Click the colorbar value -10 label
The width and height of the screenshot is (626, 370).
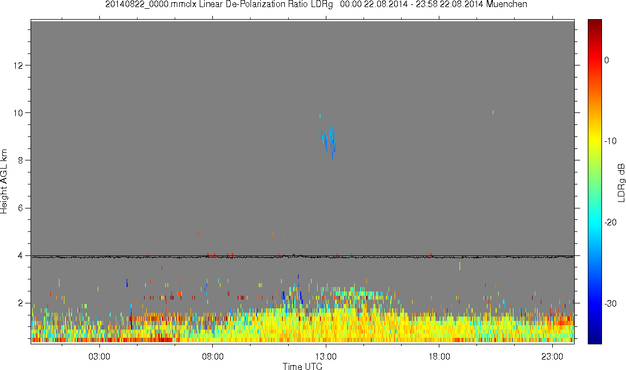click(610, 141)
